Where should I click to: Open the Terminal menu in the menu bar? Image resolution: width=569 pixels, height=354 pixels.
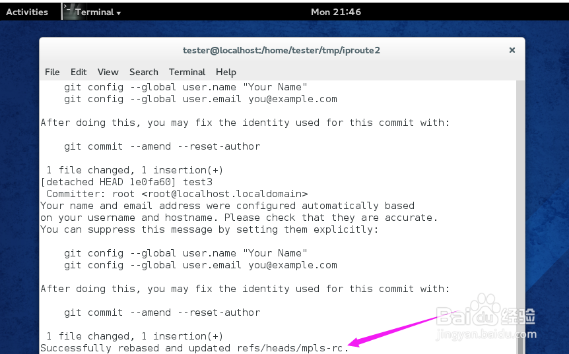pyautogui.click(x=187, y=72)
